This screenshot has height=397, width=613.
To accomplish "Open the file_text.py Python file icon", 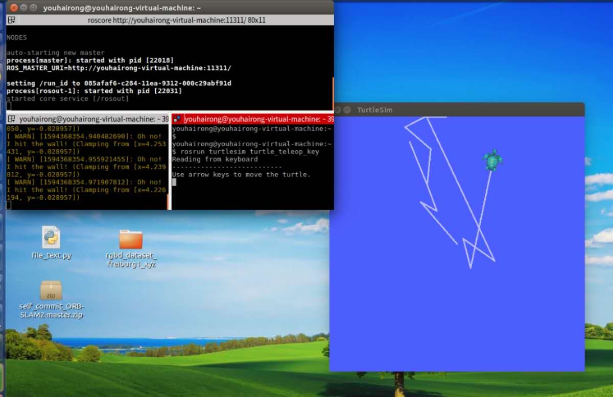I will click(51, 237).
